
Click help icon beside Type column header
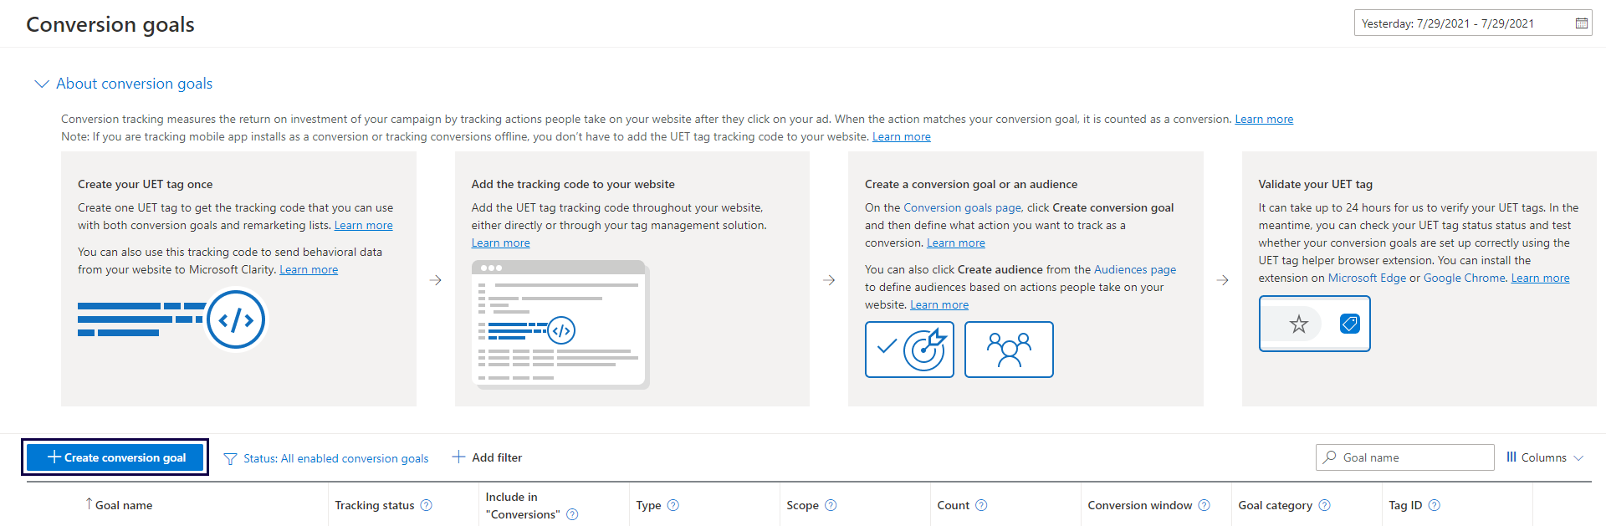tap(673, 505)
